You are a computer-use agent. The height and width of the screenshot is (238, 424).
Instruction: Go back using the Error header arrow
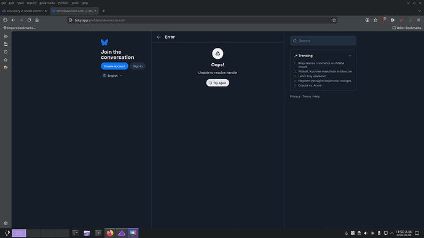click(x=159, y=37)
